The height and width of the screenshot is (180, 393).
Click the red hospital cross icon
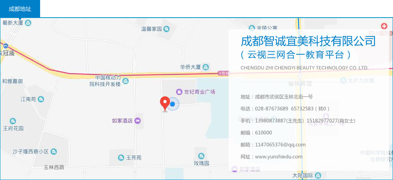coord(384,26)
